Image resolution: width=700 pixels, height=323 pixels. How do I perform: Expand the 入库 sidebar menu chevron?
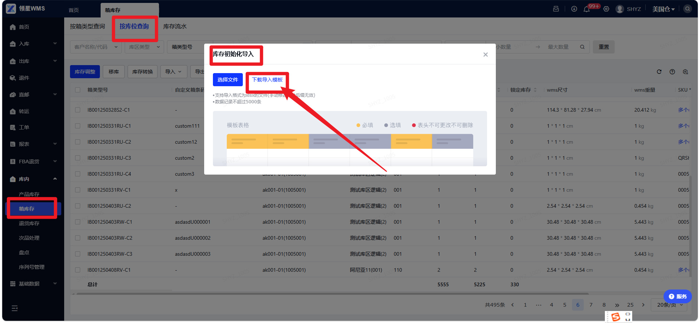point(55,44)
